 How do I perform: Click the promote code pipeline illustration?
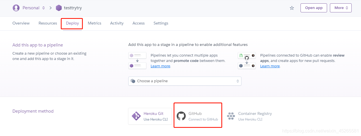pyautogui.click(x=137, y=61)
